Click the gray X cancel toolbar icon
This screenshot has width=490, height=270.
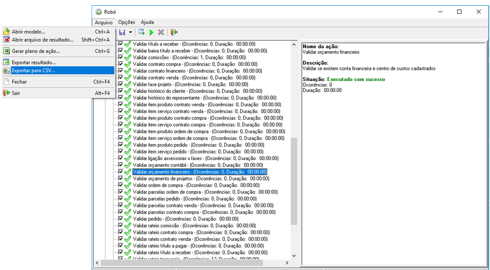[161, 32]
